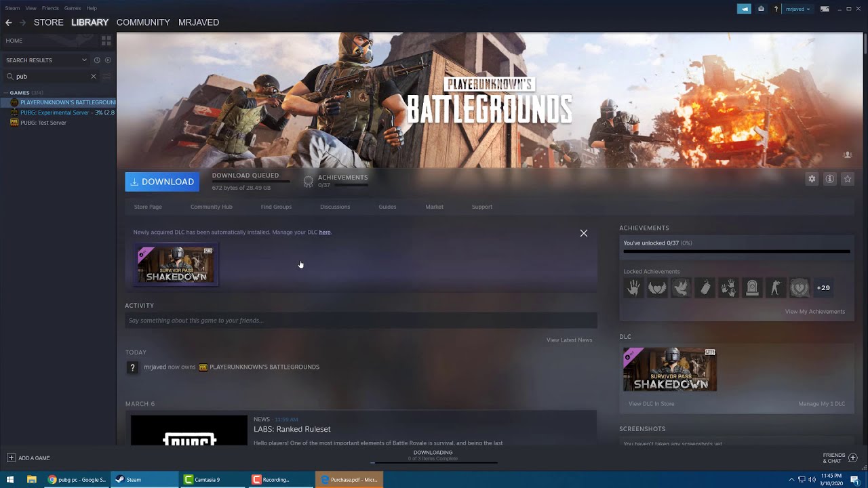Expand the Search Results dropdown
Screen dimensions: 868x488
(x=84, y=60)
